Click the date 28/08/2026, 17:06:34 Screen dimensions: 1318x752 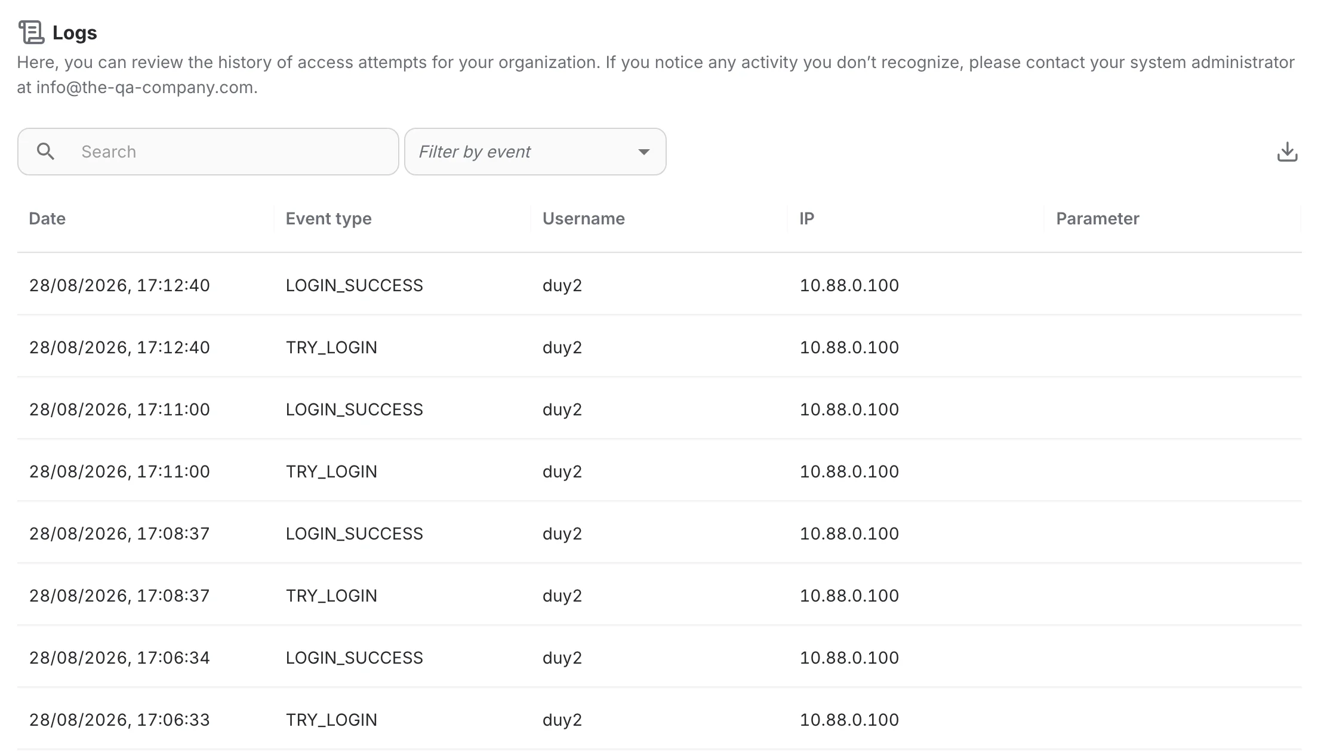point(119,658)
